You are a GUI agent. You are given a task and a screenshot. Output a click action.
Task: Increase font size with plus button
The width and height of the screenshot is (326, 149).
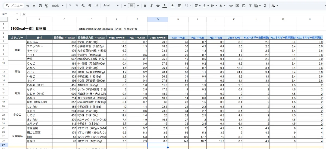138,5
